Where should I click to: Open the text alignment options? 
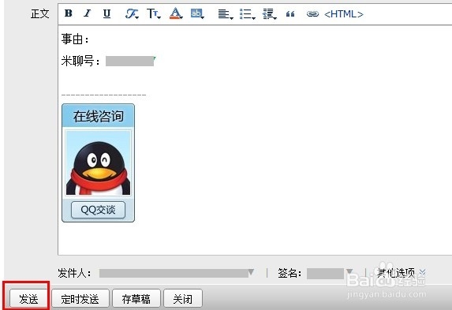[226, 14]
